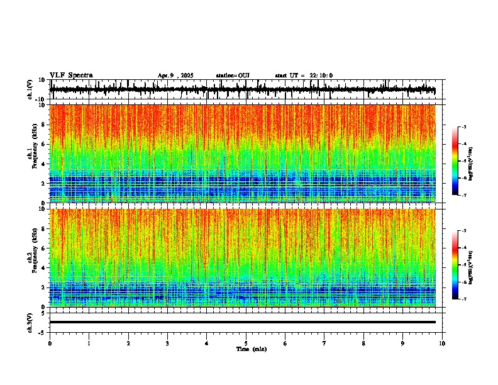Click time axis tick label "2"
This screenshot has width=498, height=385.
[x=128, y=343]
